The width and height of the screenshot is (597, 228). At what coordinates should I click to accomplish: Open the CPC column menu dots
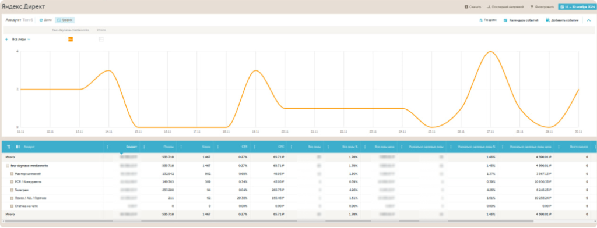254,147
